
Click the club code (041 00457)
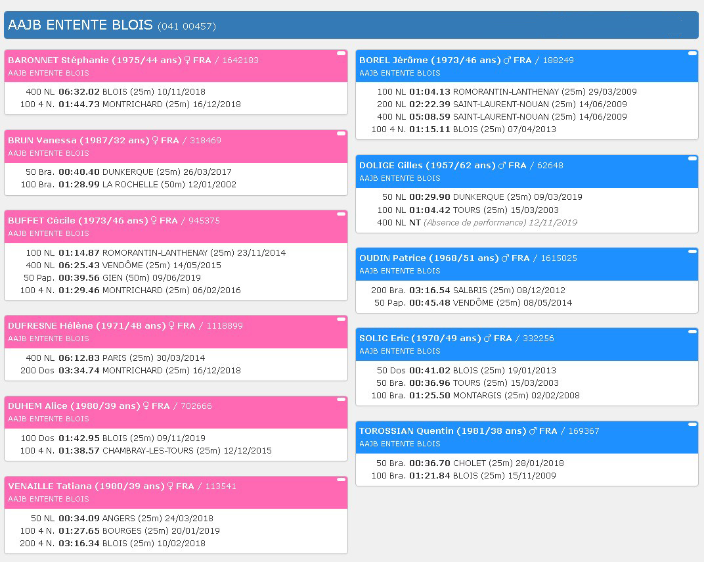click(x=187, y=26)
